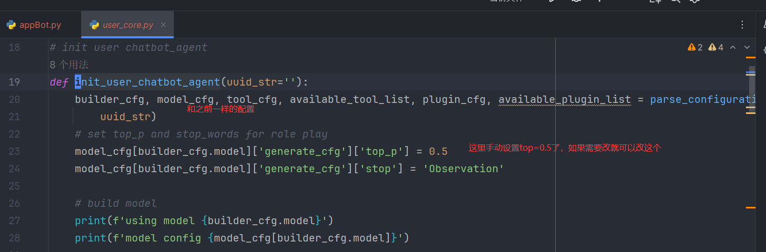Open the '8 个用法' usages hint

68,65
